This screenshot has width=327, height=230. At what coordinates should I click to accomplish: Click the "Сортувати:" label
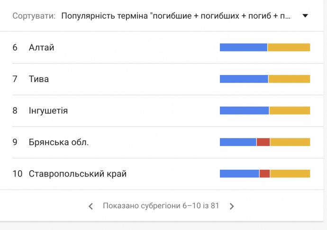(34, 16)
